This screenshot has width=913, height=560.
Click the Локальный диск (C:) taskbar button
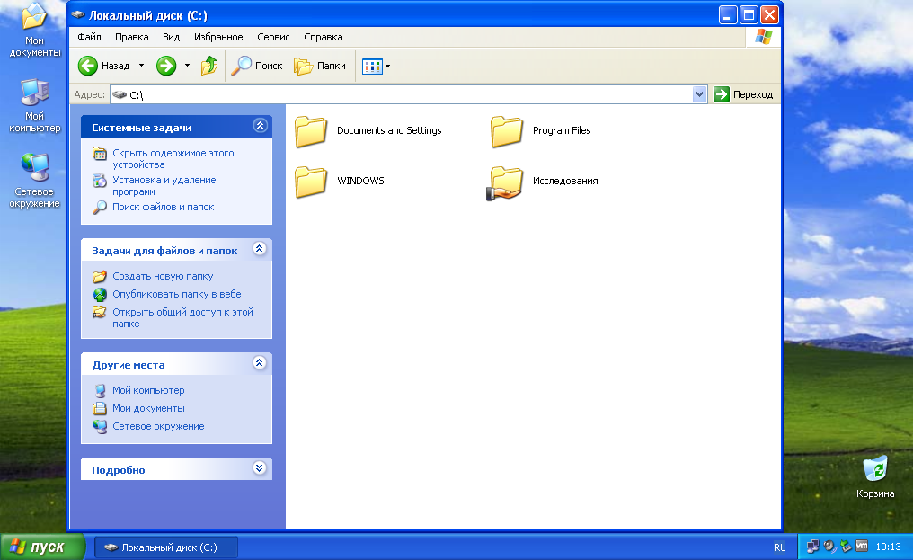pos(165,547)
